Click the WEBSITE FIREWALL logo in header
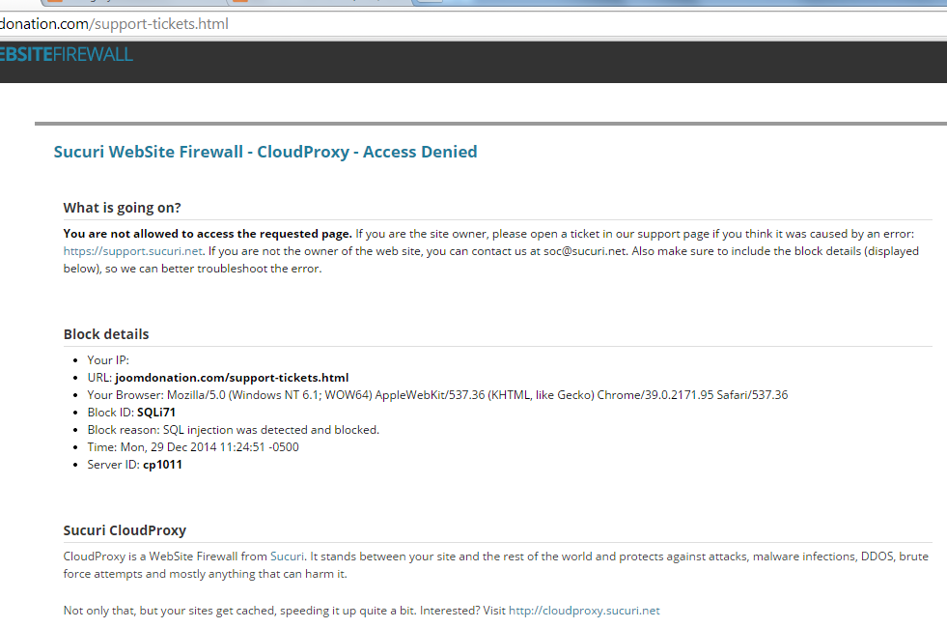Viewport: 947px width, 628px height. coord(66,54)
